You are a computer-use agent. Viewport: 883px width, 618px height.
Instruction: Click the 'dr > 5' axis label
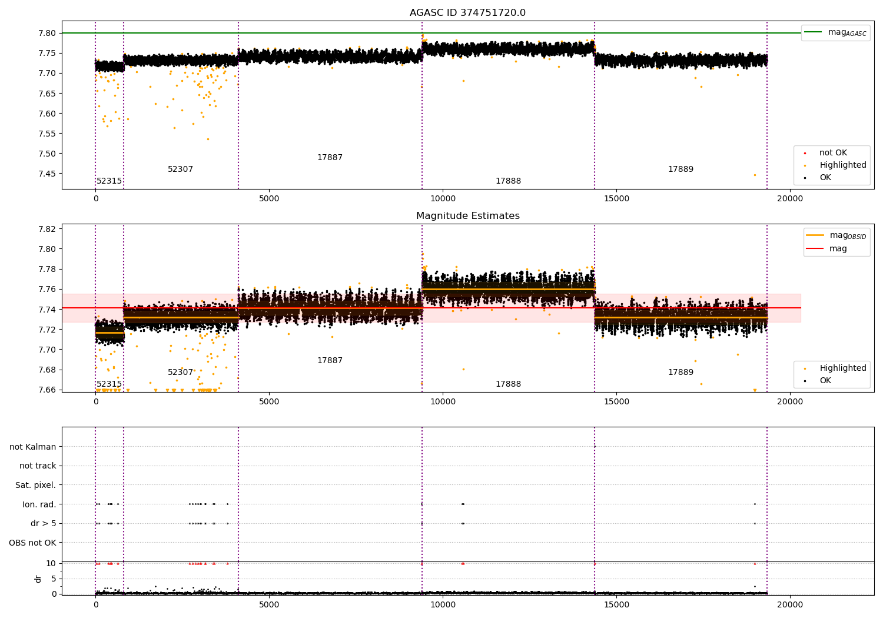[44, 524]
